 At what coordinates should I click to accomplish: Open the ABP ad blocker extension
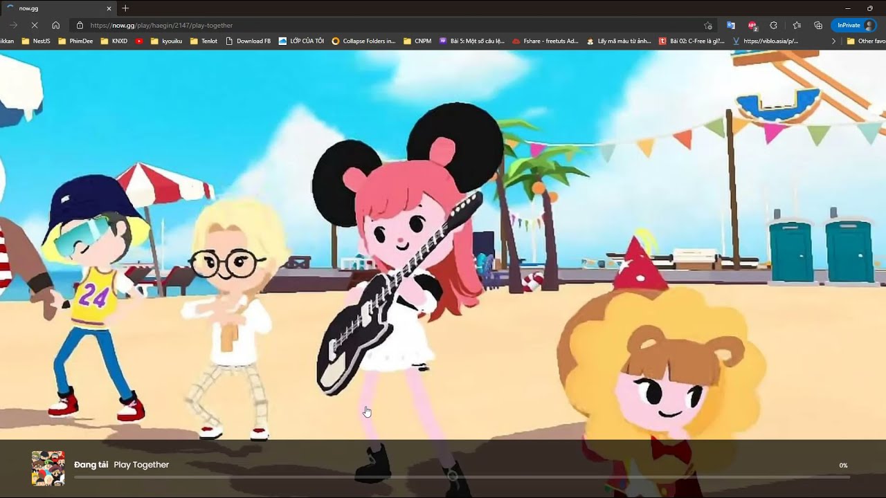[x=752, y=25]
